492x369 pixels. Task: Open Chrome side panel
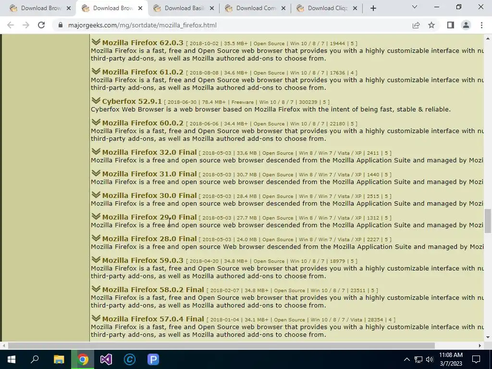pos(451,25)
